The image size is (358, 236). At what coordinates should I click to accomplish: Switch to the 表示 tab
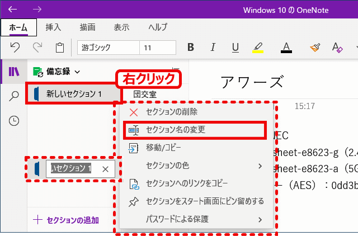pos(121,27)
